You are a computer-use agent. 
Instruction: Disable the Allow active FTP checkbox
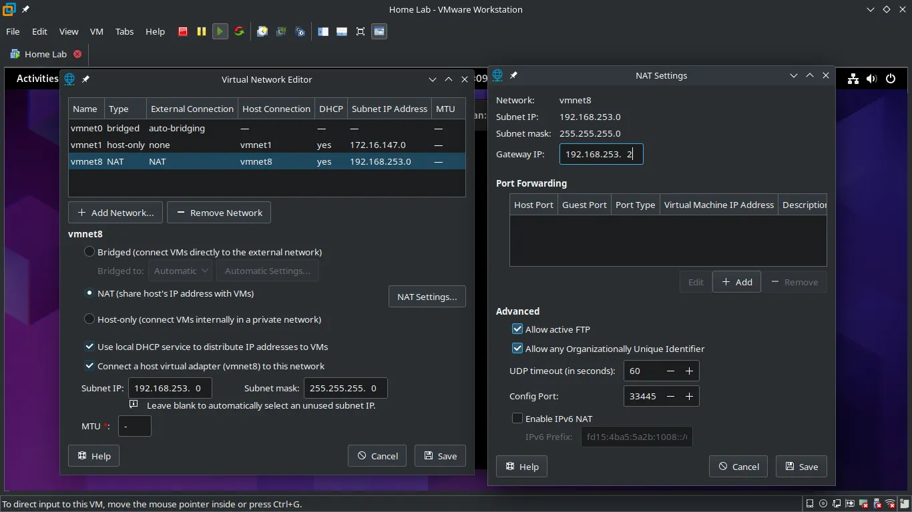517,329
